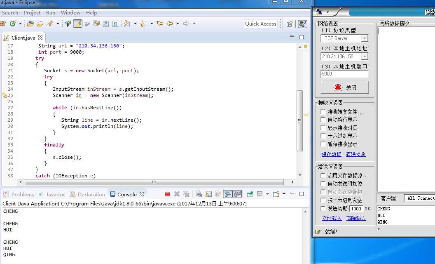Enable 显示接收时间 checkbox

pos(323,128)
